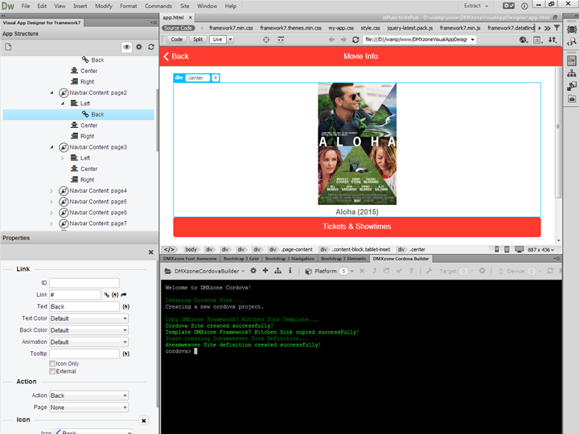The image size is (579, 434).
Task: Click the body tag in tag selector
Action: tap(191, 249)
